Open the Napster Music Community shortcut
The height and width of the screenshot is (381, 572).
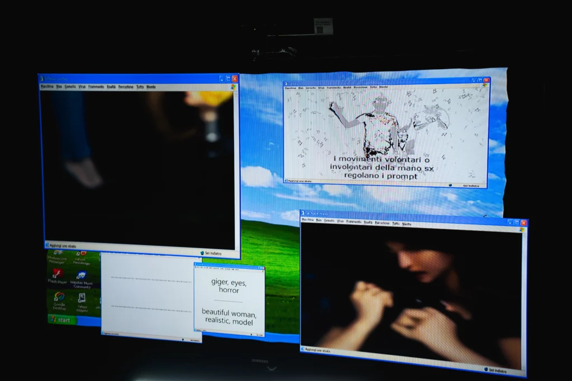(82, 279)
